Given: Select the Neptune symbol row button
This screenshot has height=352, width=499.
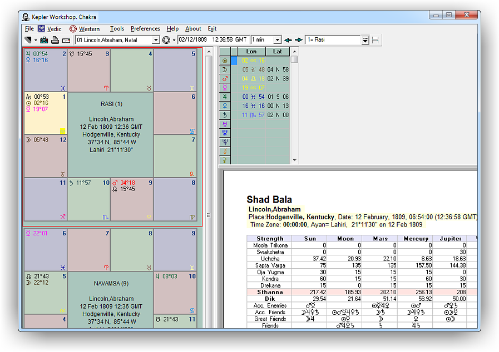Looking at the screenshot, I should tap(225, 133).
